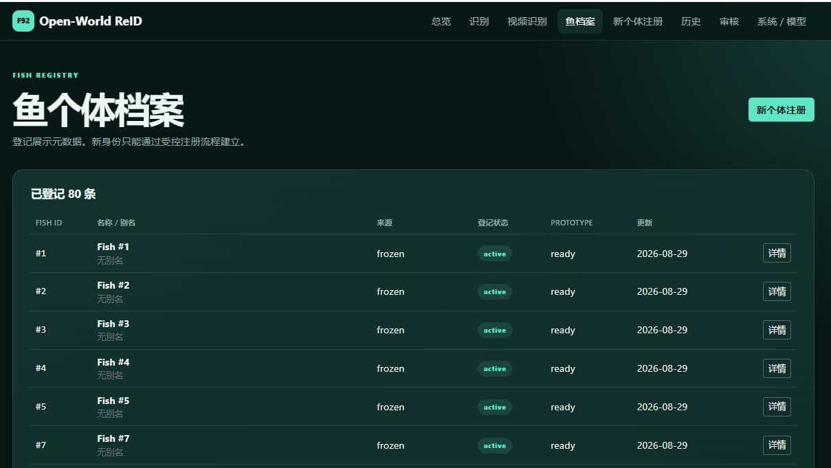This screenshot has width=831, height=468.
Task: Open 系统 / 模型 settings tab
Action: pos(782,21)
